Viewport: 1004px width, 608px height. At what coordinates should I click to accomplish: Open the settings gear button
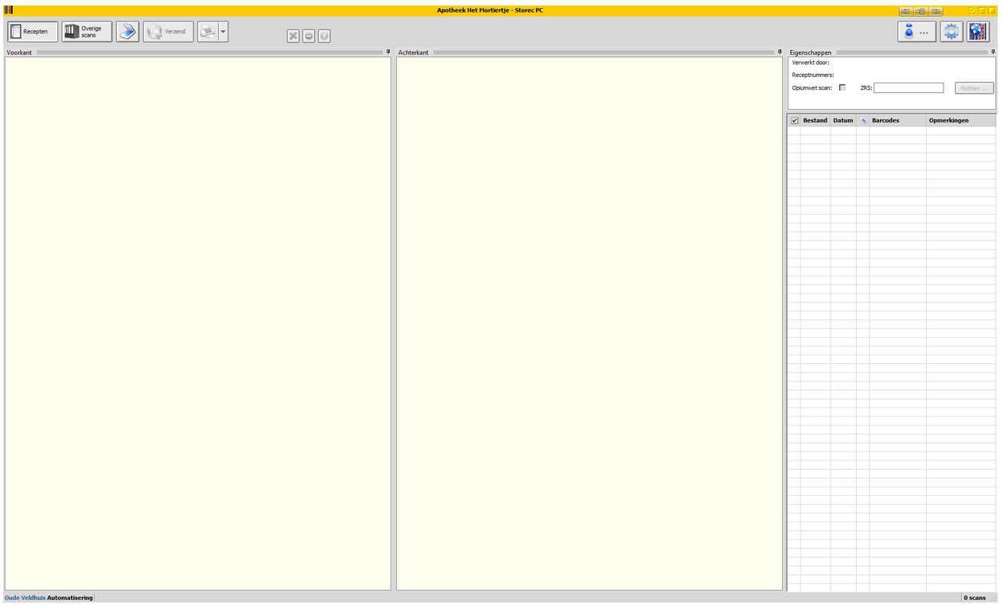click(951, 32)
